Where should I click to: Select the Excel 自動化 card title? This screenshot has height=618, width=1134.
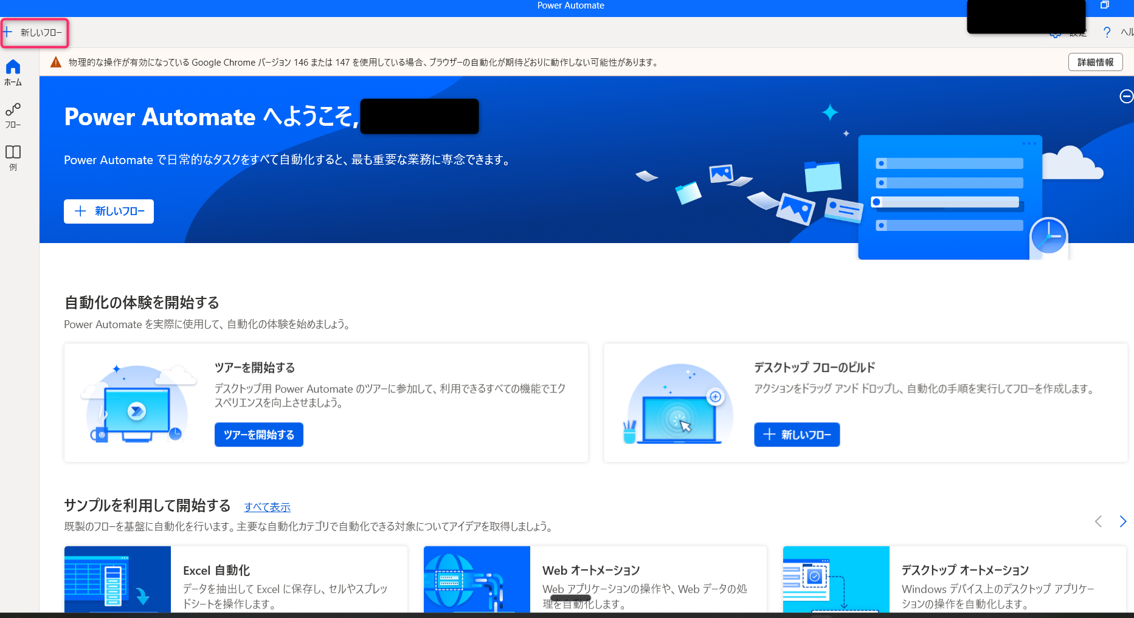[x=216, y=571]
